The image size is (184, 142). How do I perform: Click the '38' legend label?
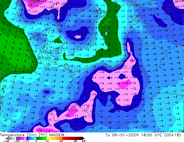[75, 141]
